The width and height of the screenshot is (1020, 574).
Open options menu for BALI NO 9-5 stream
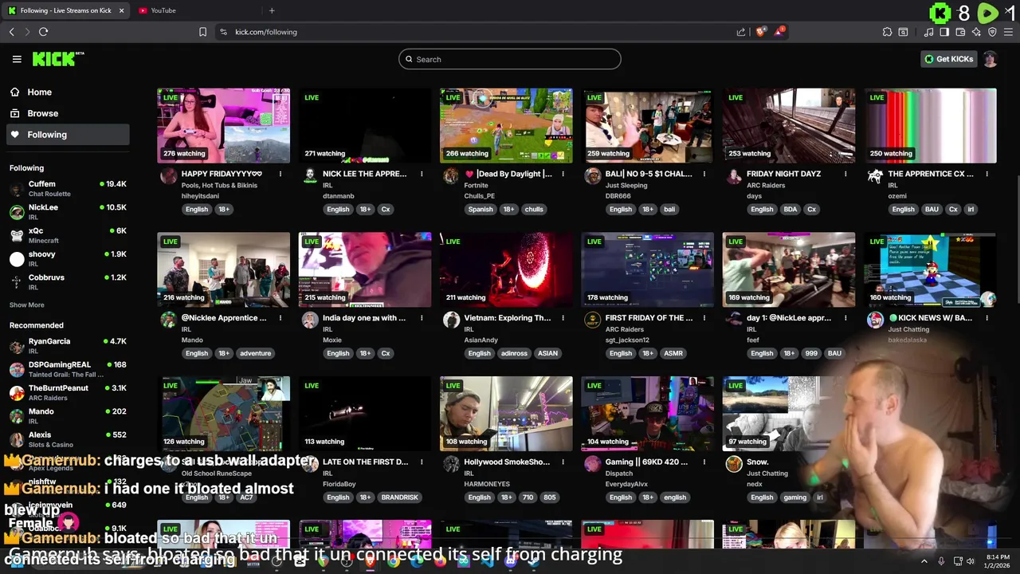(x=704, y=174)
